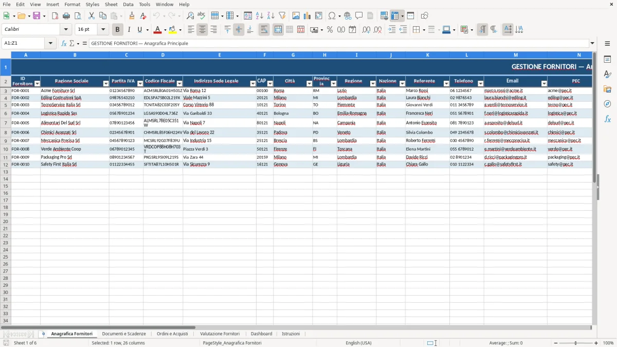
Task: Apply the yellow background color
Action: [x=173, y=30]
